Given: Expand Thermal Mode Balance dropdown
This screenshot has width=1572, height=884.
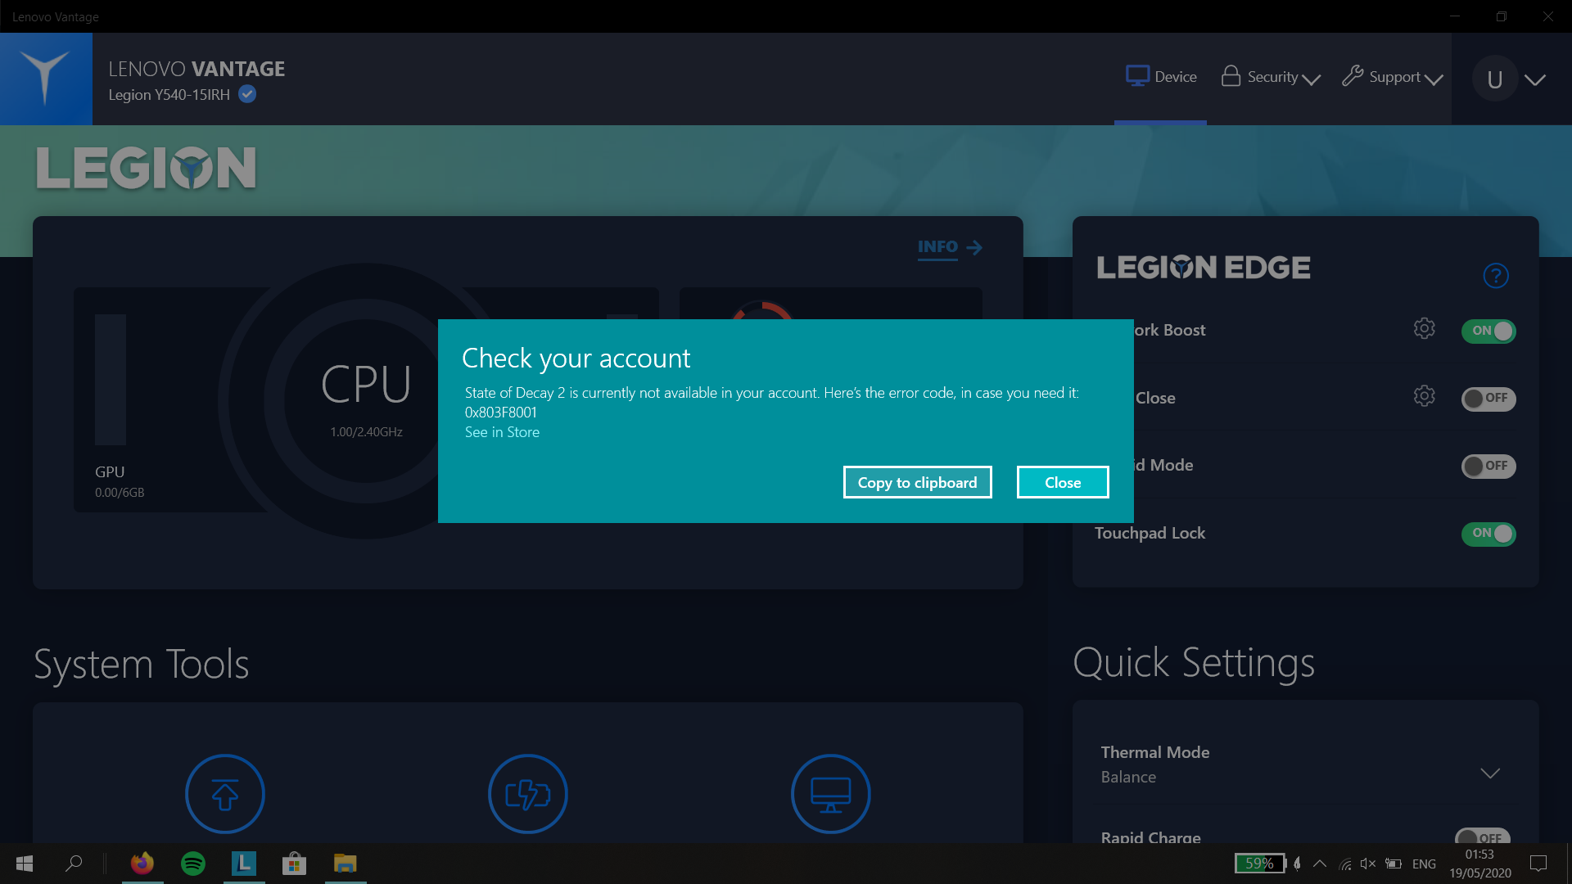Looking at the screenshot, I should (1490, 773).
